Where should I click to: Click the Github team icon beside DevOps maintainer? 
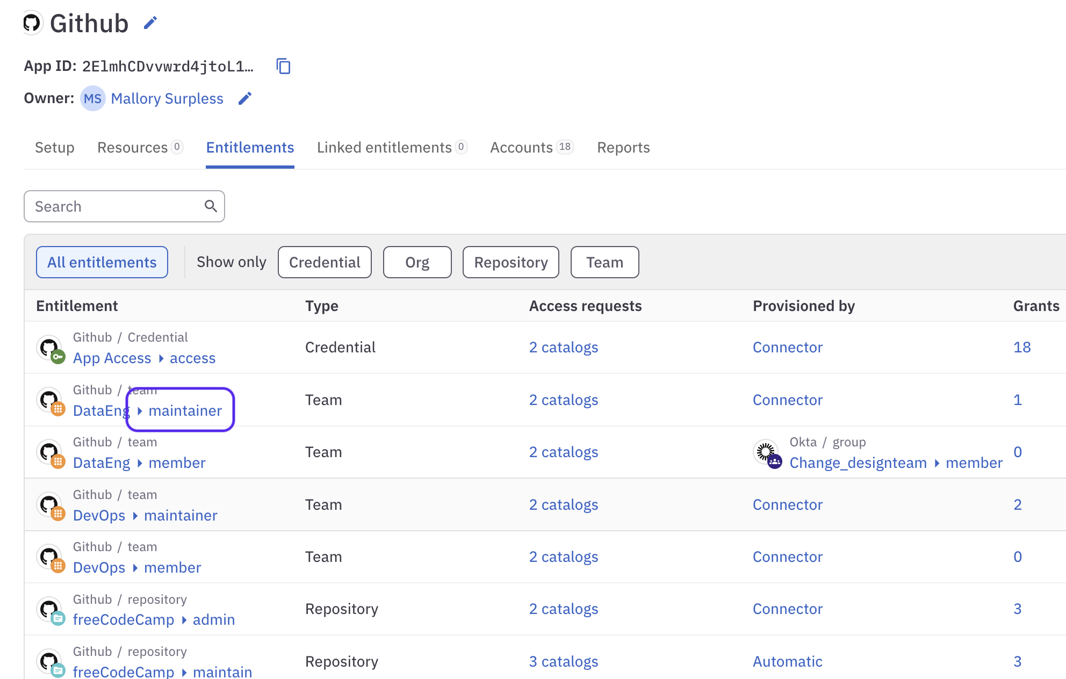tap(51, 505)
